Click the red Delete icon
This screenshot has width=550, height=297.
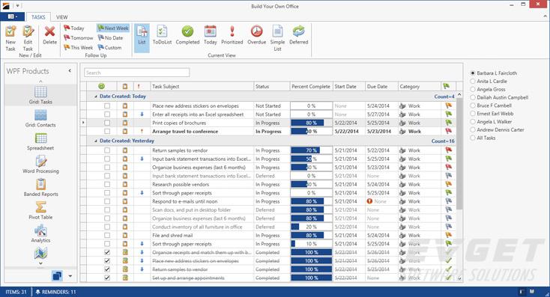pyautogui.click(x=49, y=31)
